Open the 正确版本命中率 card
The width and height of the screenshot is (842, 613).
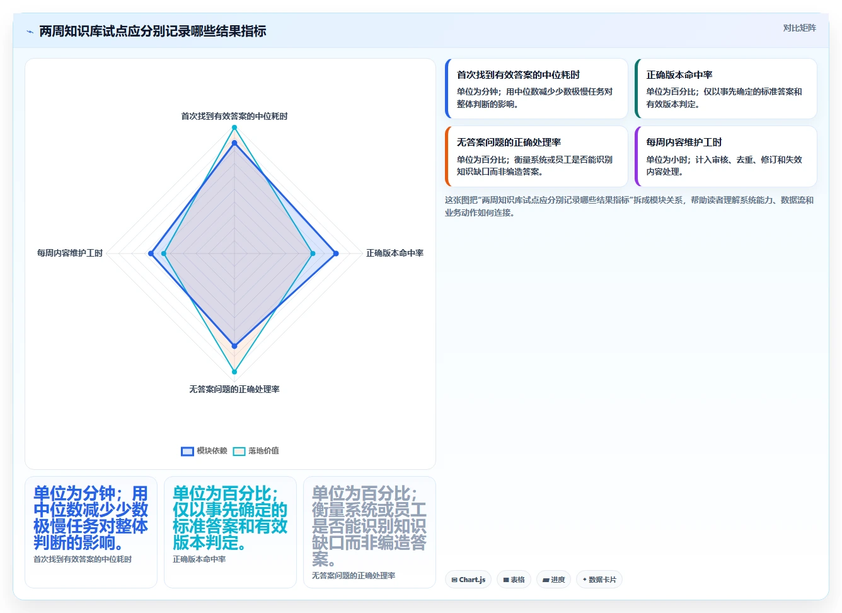click(725, 89)
